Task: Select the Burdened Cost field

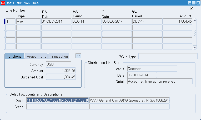Action: [x=61, y=77]
